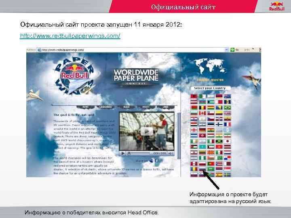Click the green Go arrow button

pos(232,50)
